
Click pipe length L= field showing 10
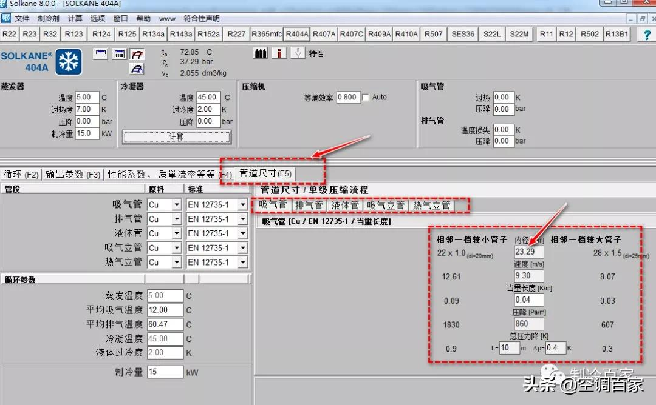pos(510,348)
